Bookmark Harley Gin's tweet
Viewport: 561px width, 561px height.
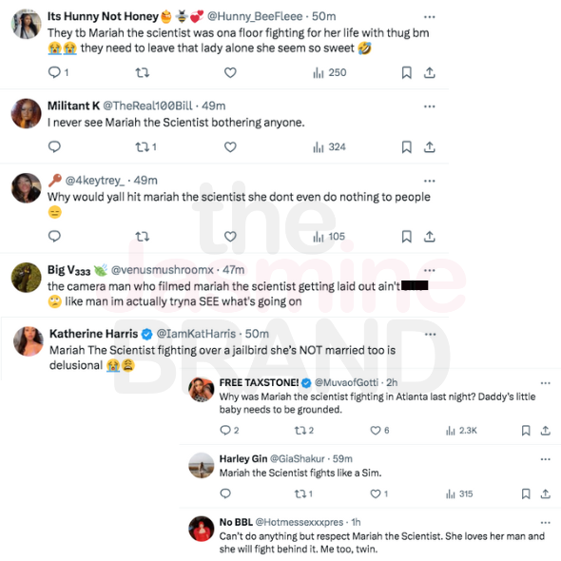[x=526, y=494]
